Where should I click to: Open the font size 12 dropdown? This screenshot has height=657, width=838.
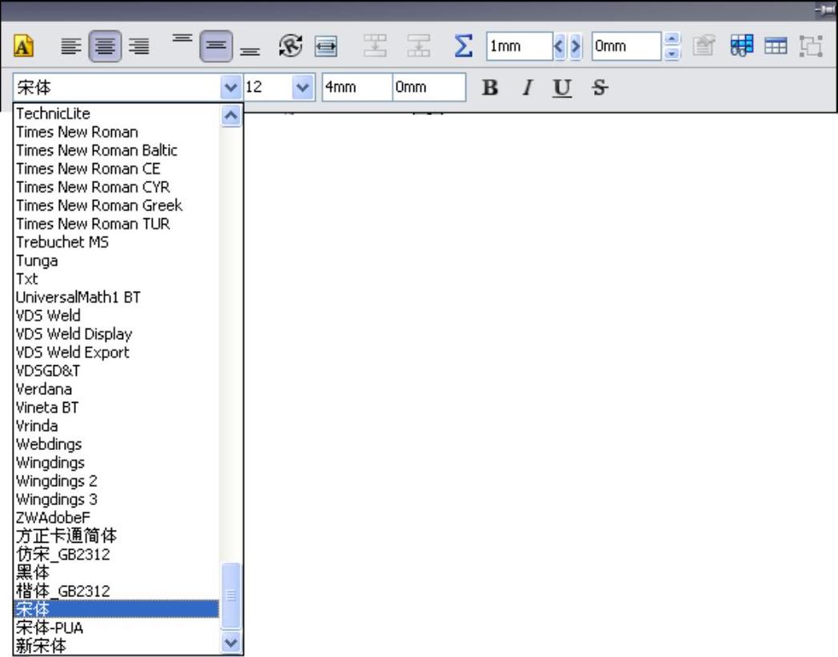pos(303,87)
